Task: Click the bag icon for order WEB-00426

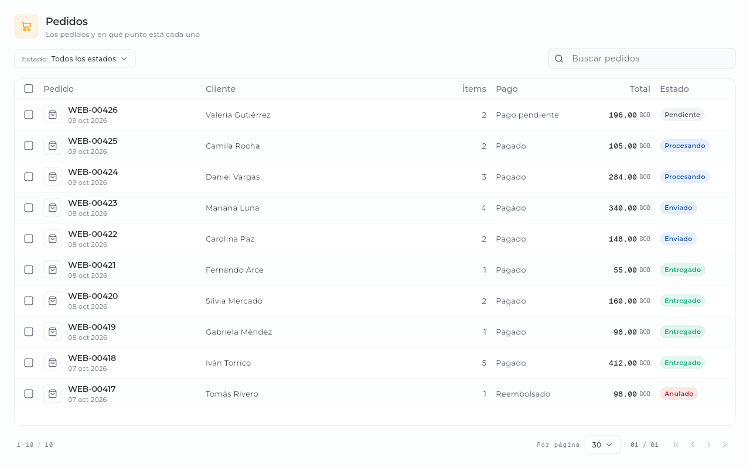Action: pyautogui.click(x=53, y=115)
